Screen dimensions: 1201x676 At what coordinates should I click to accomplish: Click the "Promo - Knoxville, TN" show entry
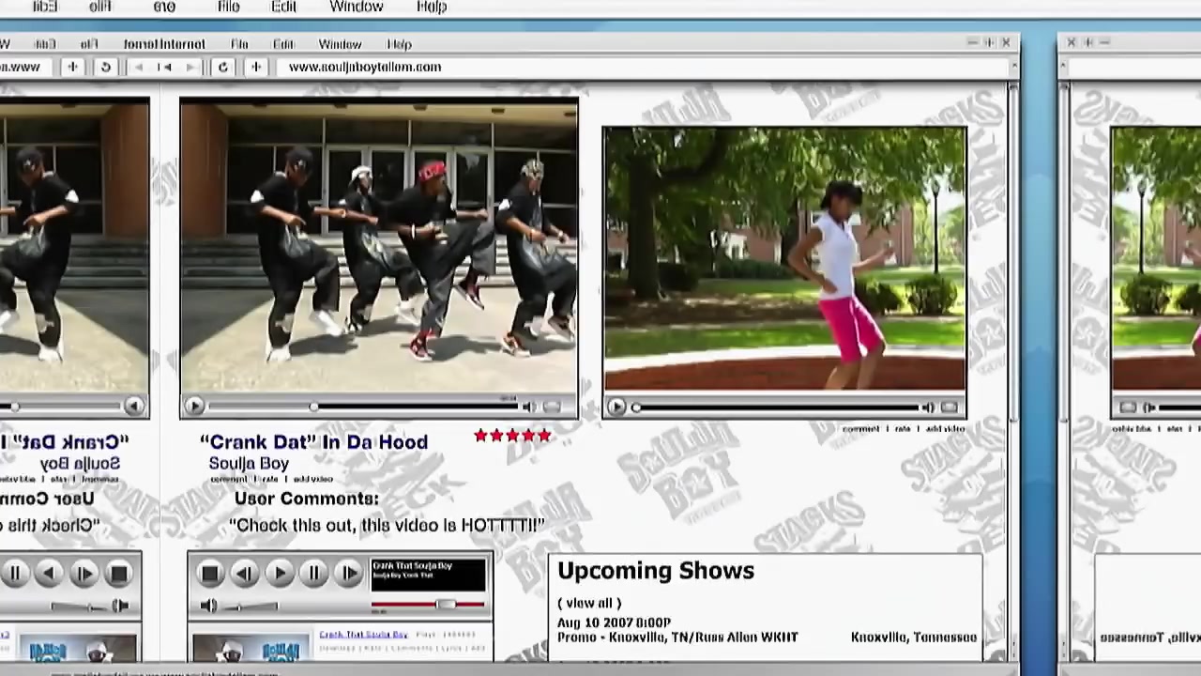677,637
